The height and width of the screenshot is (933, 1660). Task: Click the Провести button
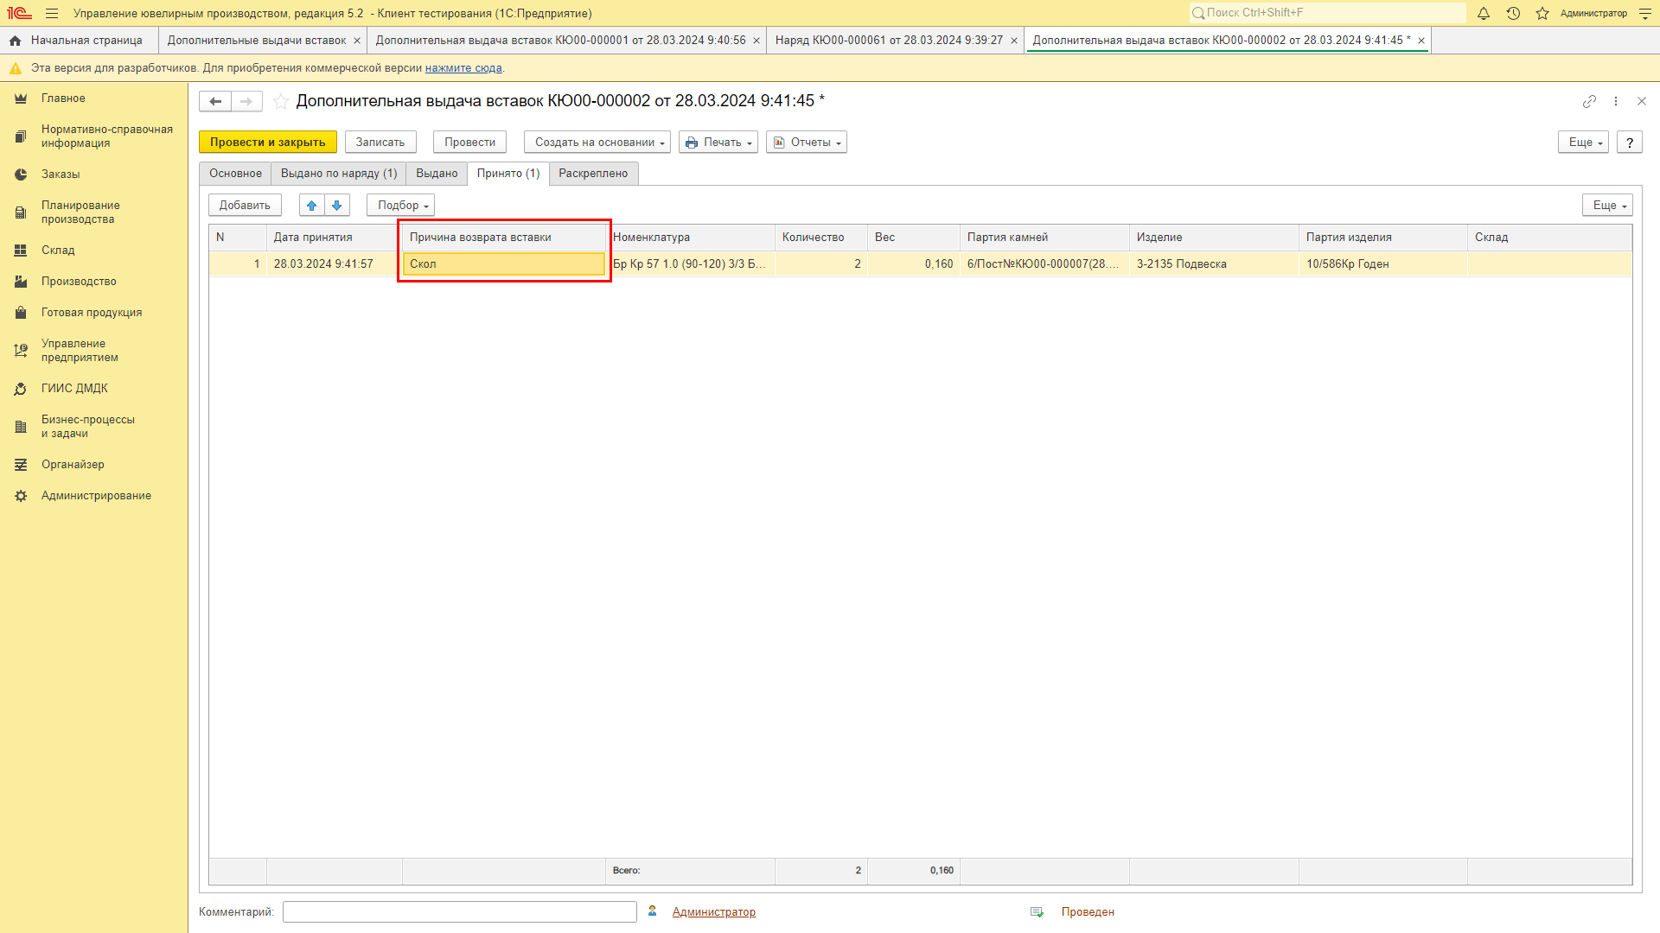pos(469,143)
